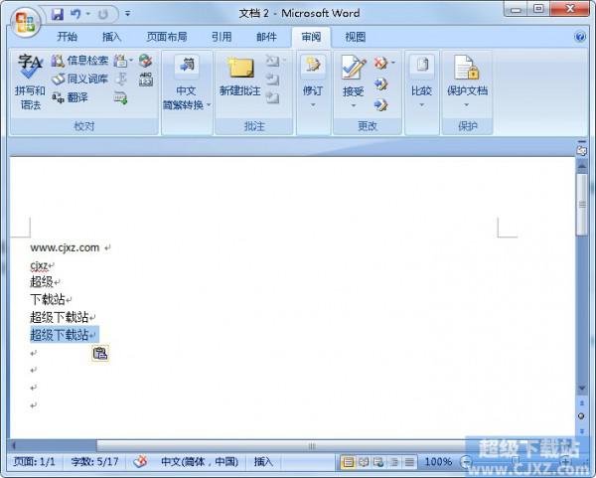Image resolution: width=596 pixels, height=478 pixels.
Task: Click the select browse object button
Action: tap(581, 416)
